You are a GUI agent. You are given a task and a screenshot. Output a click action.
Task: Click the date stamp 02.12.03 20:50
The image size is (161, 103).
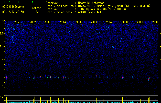pyautogui.click(x=13, y=12)
